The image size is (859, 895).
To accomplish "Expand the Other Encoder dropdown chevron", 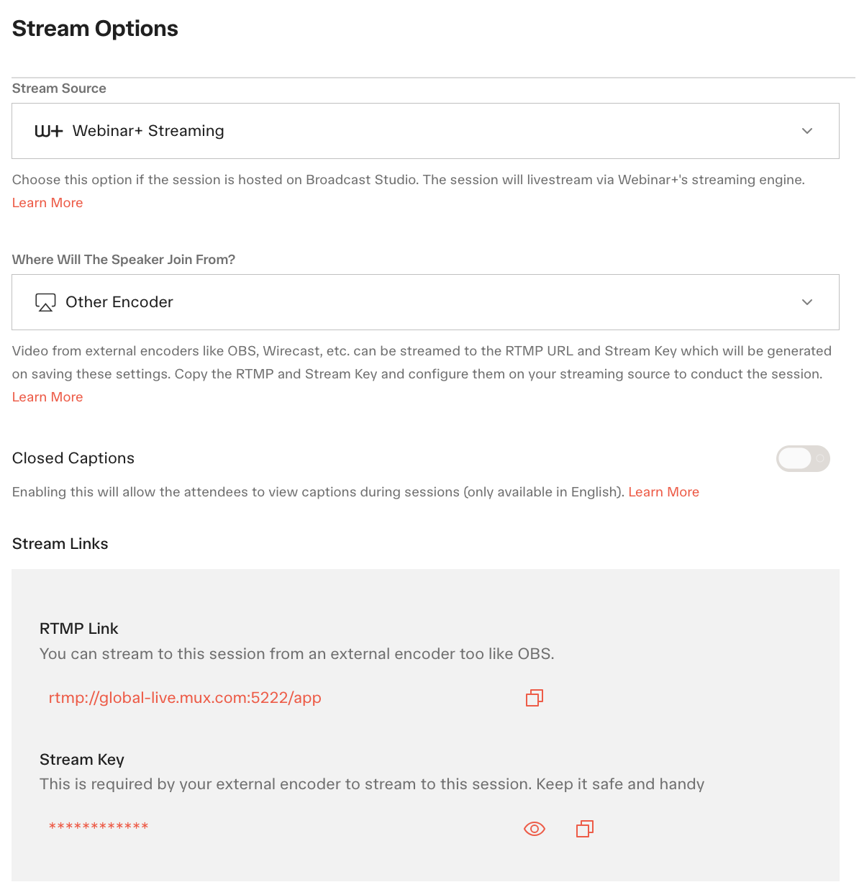I will coord(807,302).
